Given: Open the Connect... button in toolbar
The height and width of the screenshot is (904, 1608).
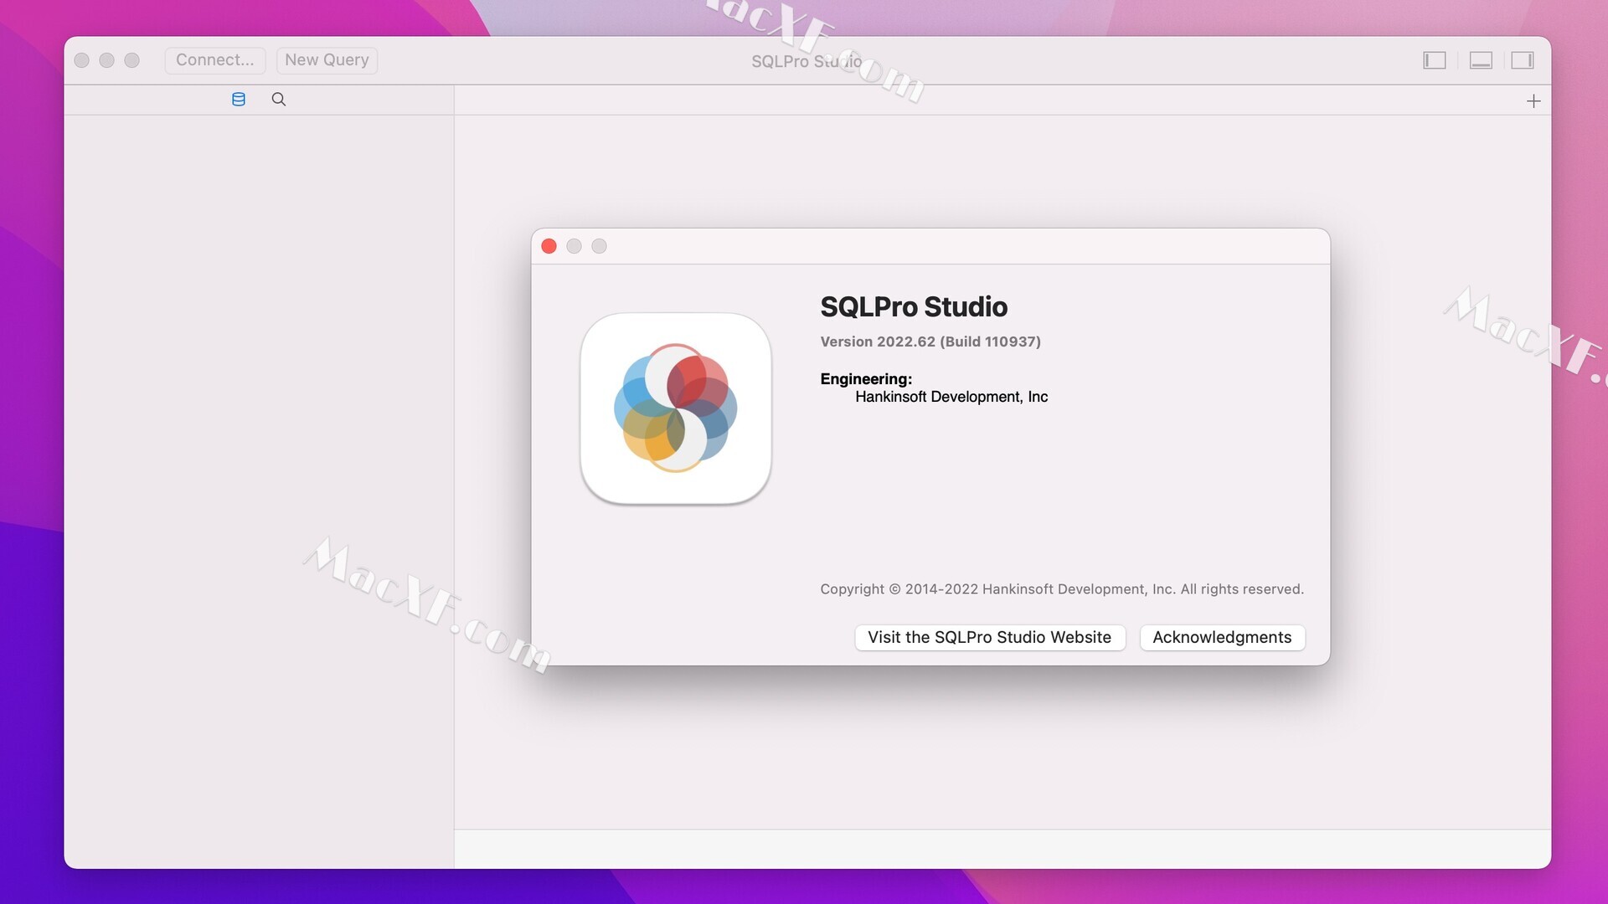Looking at the screenshot, I should pos(215,60).
